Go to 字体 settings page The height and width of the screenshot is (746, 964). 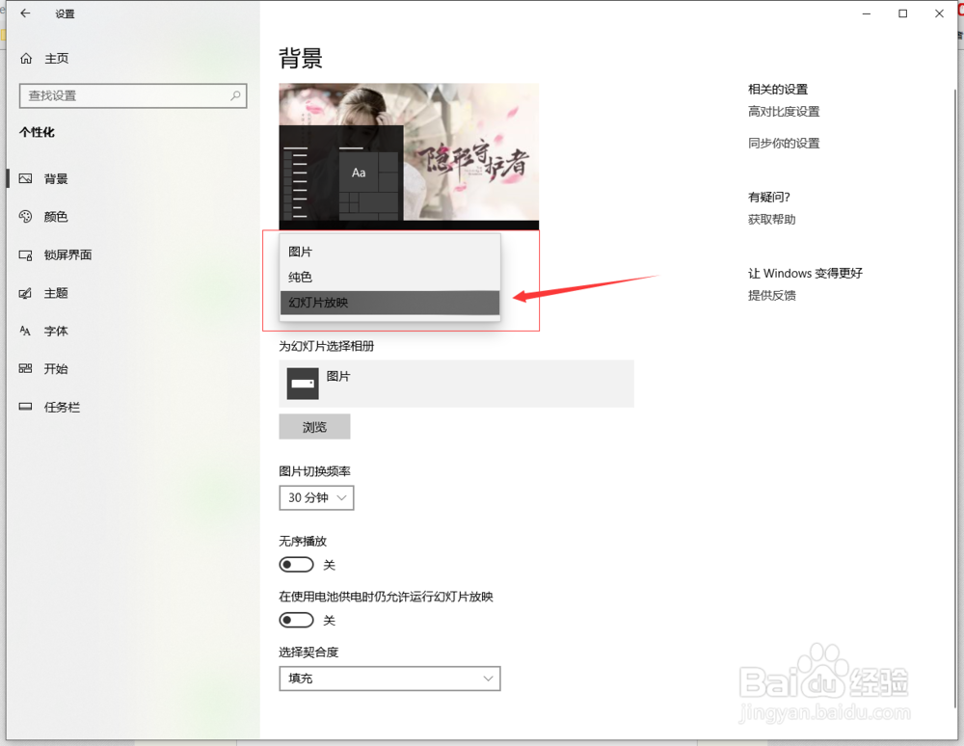click(56, 331)
